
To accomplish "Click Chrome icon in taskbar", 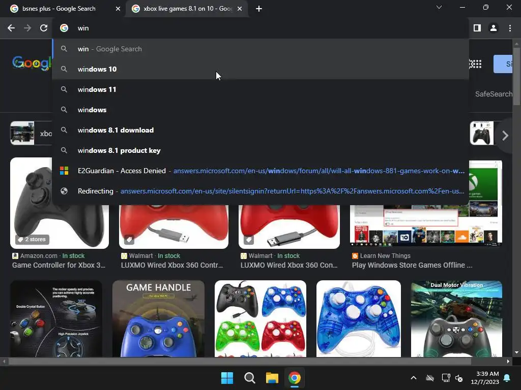I will coord(295,378).
